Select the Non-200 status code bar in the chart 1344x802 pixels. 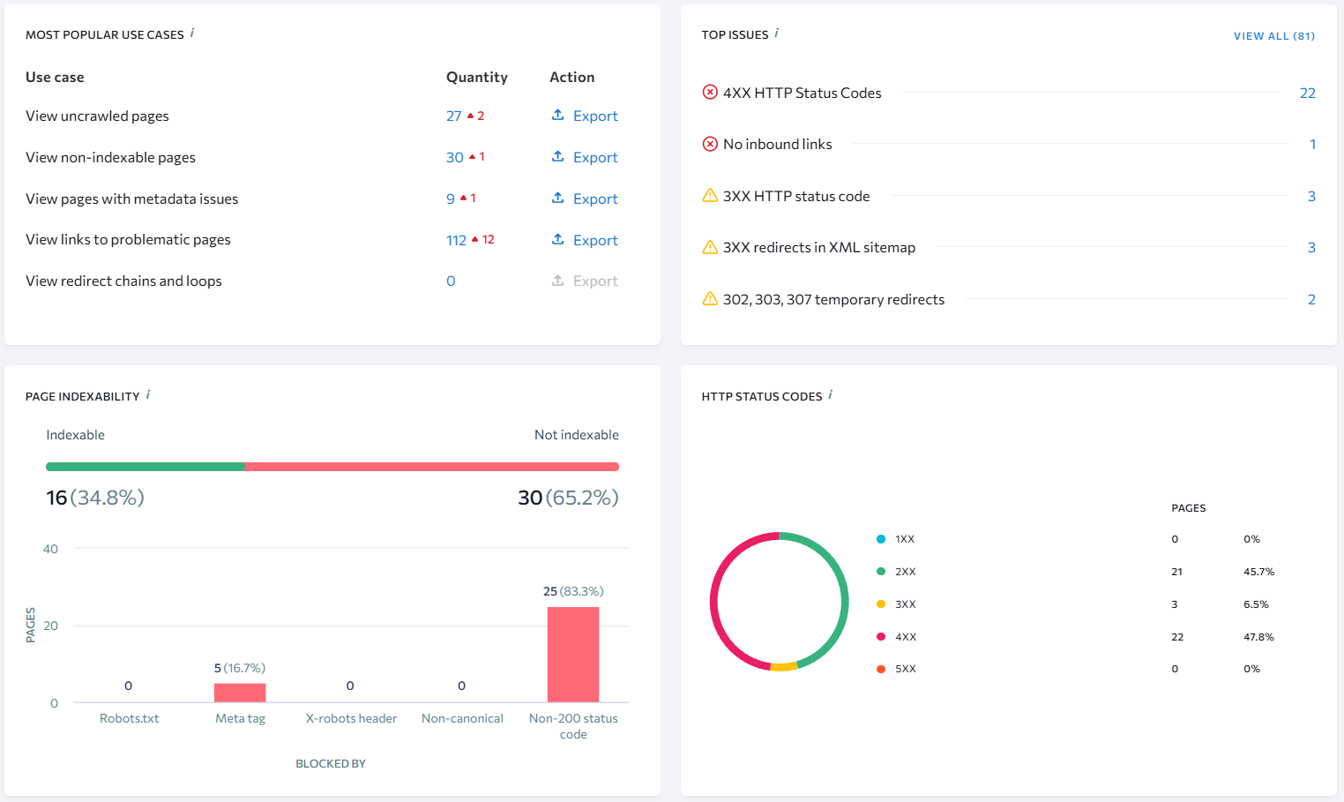tap(572, 655)
